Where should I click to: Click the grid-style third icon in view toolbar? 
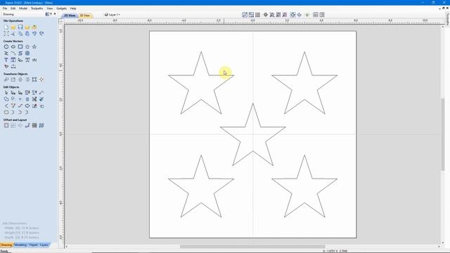258,15
